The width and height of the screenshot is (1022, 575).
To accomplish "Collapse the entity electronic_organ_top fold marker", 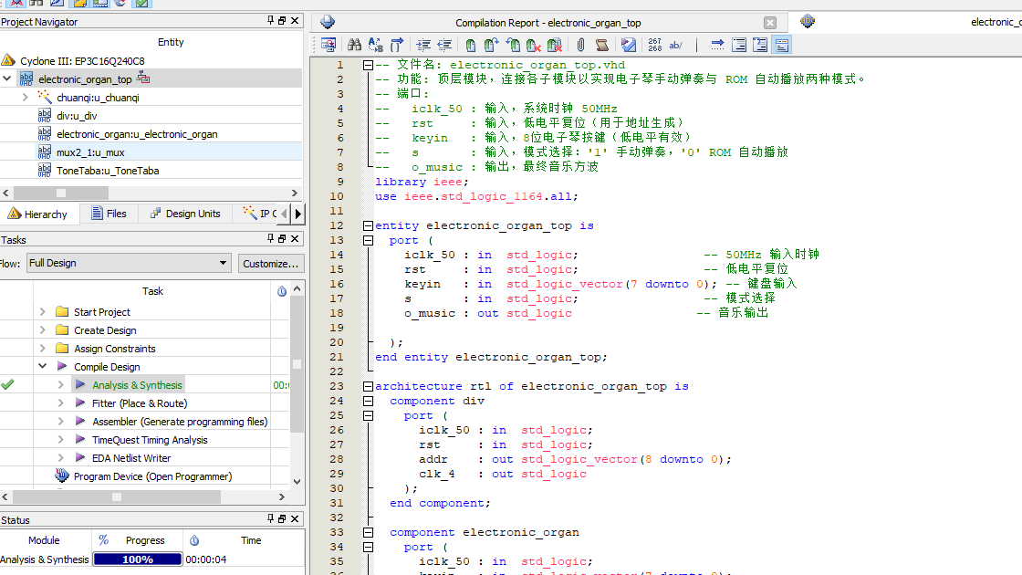I will tap(369, 226).
